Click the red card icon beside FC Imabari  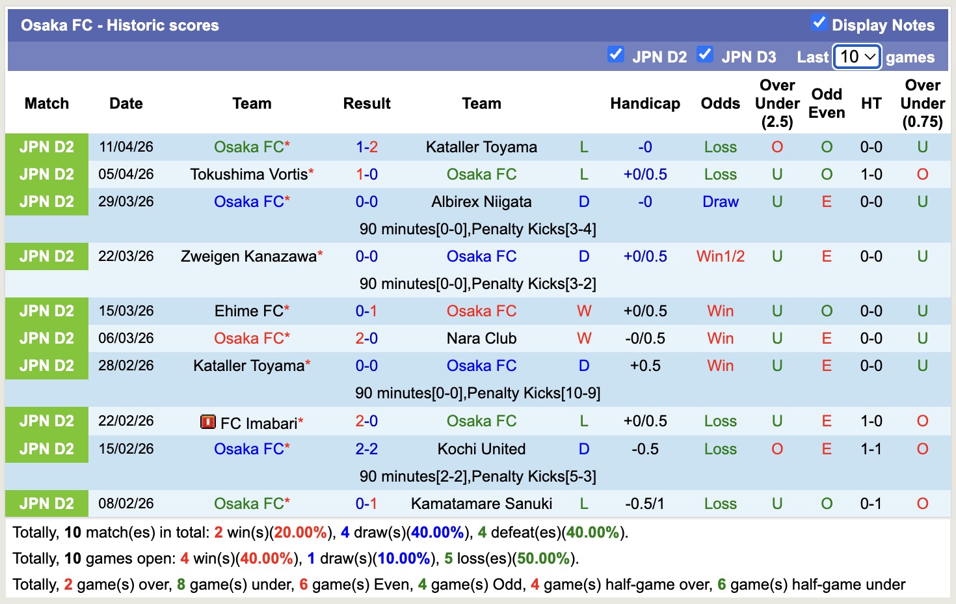209,422
